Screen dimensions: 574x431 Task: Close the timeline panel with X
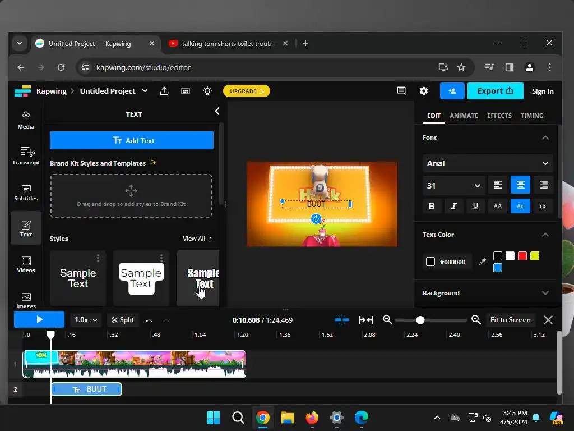click(x=548, y=320)
